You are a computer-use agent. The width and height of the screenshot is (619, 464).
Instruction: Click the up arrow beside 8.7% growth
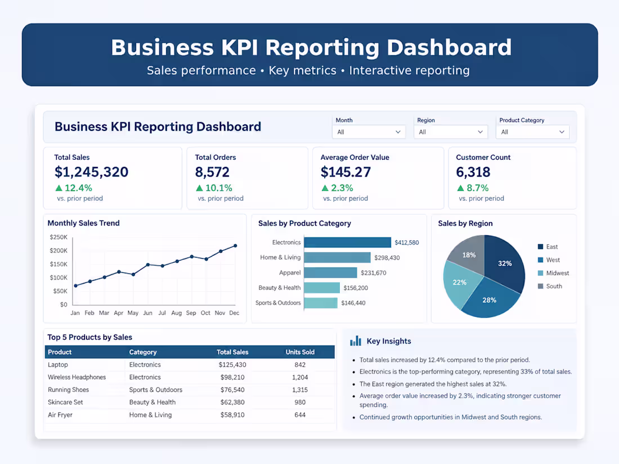point(460,188)
